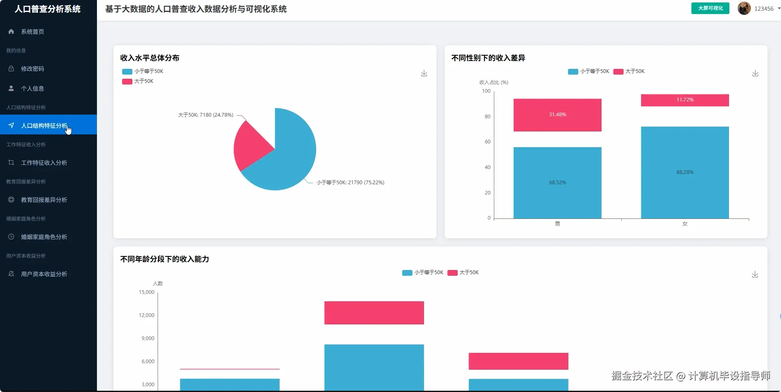The height and width of the screenshot is (392, 781).
Task: Select the 人口结构特征分析 menu item
Action: [48, 124]
